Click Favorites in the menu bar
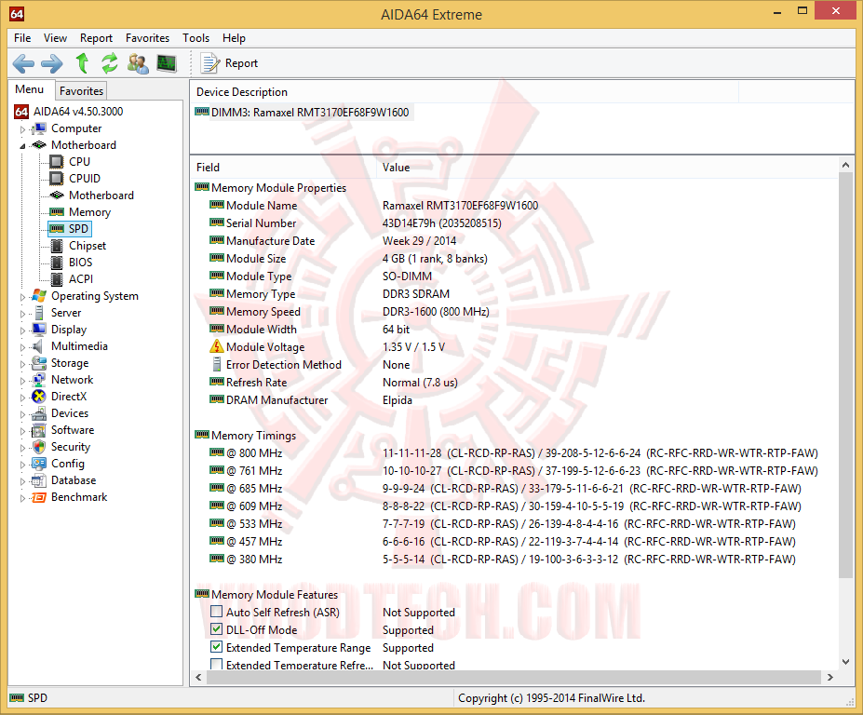The width and height of the screenshot is (863, 715). coord(147,38)
